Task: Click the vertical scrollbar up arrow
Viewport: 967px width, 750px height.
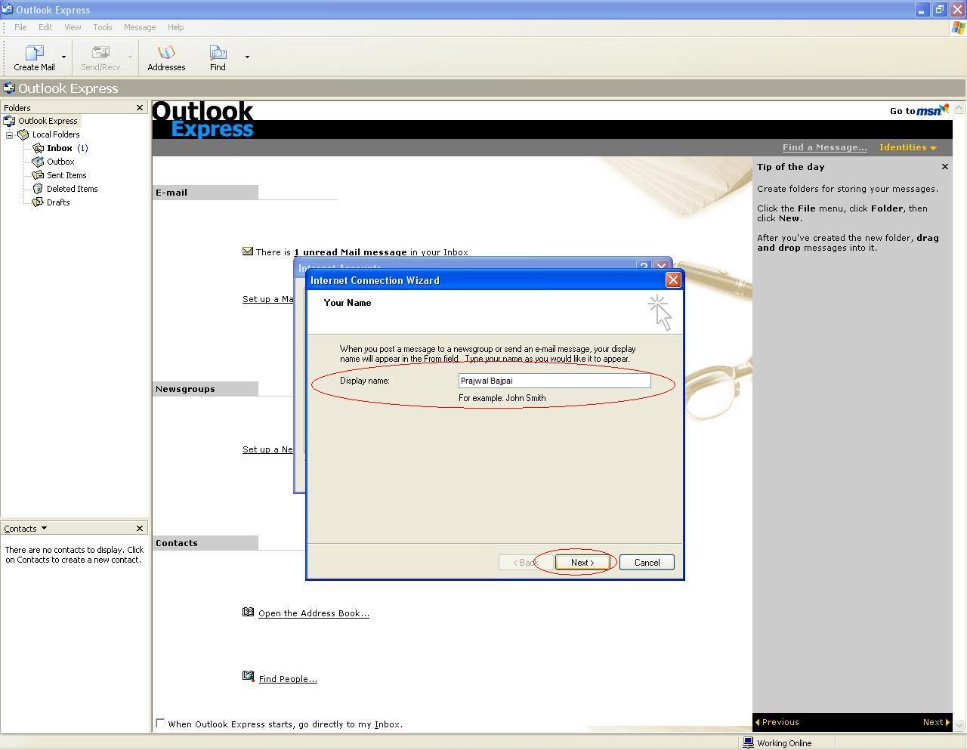Action: (959, 108)
